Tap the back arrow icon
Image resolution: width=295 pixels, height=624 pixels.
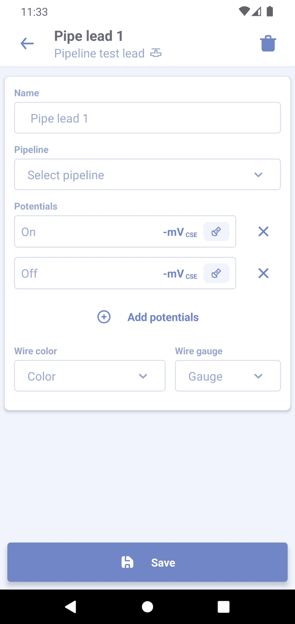(x=27, y=44)
